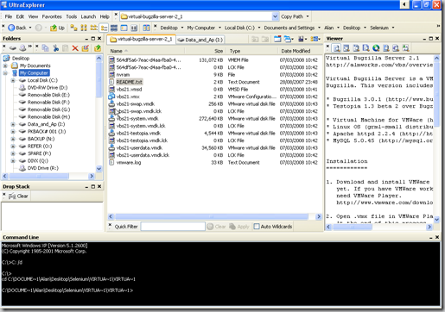
Task: Click the Local Disk (C:) breadcrumb button
Action: coord(239,28)
